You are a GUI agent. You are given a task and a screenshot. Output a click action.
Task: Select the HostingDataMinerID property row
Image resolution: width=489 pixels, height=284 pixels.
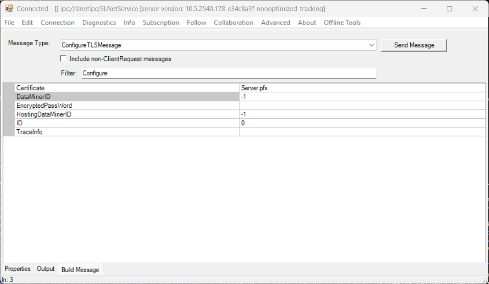(127, 114)
